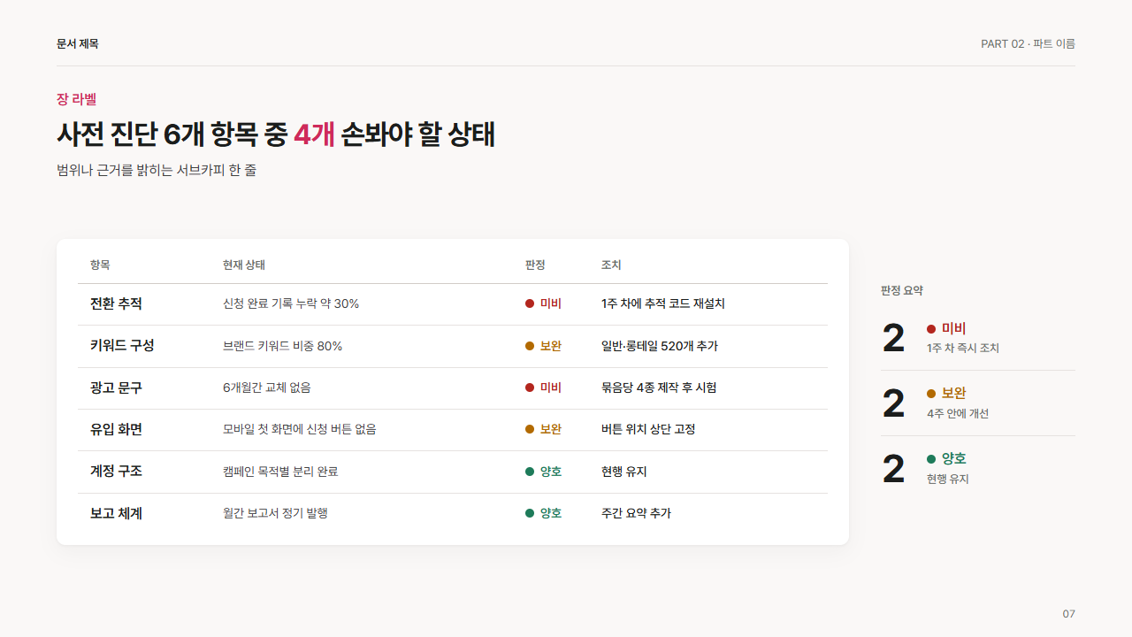This screenshot has height=637, width=1132.
Task: Click the "미비" verdict in the 전환 추적 row
Action: click(543, 303)
